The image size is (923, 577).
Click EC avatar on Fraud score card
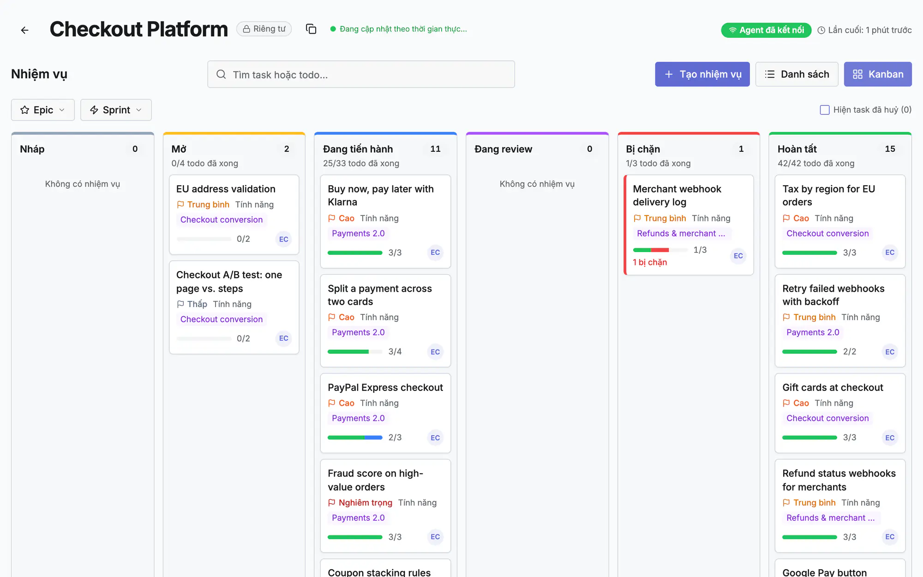click(435, 537)
